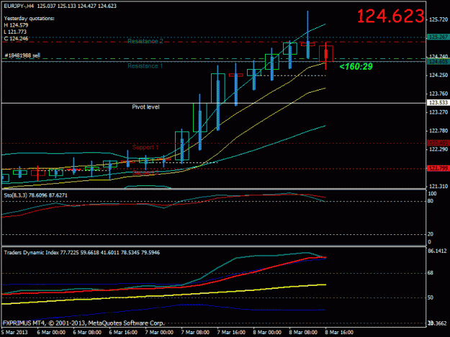Click the '8 Mar 16:00' time label
Screen dimensions: 450x337
pos(339,333)
